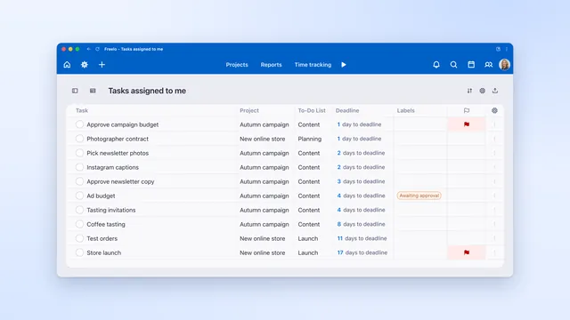Click Planning list for Photographer contract

click(310, 139)
